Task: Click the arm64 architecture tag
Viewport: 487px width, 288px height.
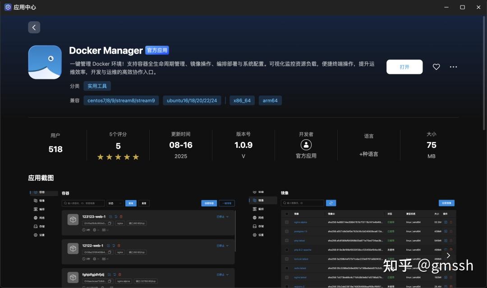Action: pyautogui.click(x=270, y=101)
